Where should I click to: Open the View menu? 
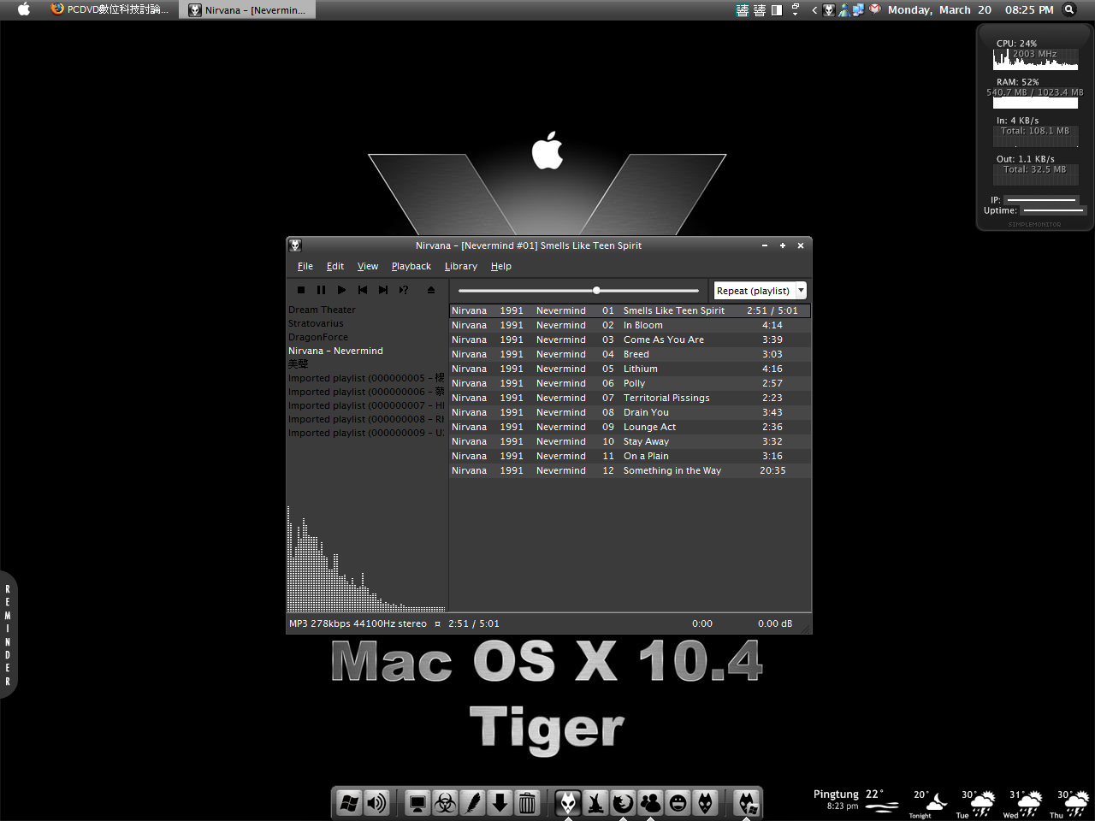(x=368, y=266)
